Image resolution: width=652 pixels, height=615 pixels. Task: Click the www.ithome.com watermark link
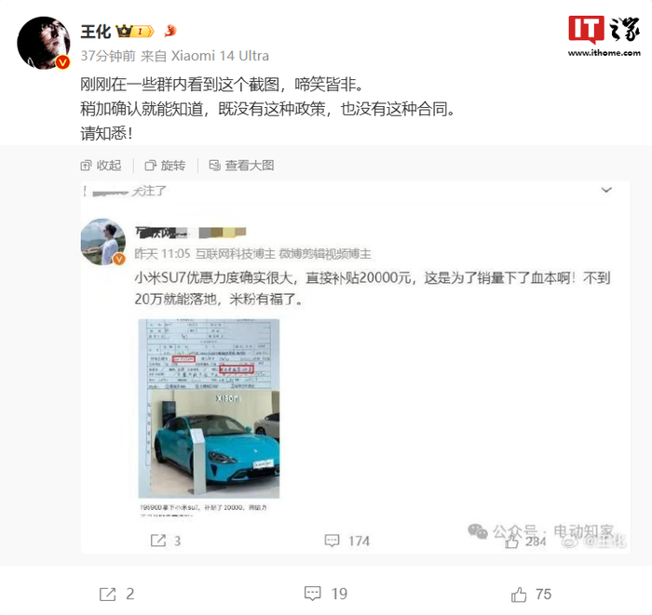click(x=604, y=53)
